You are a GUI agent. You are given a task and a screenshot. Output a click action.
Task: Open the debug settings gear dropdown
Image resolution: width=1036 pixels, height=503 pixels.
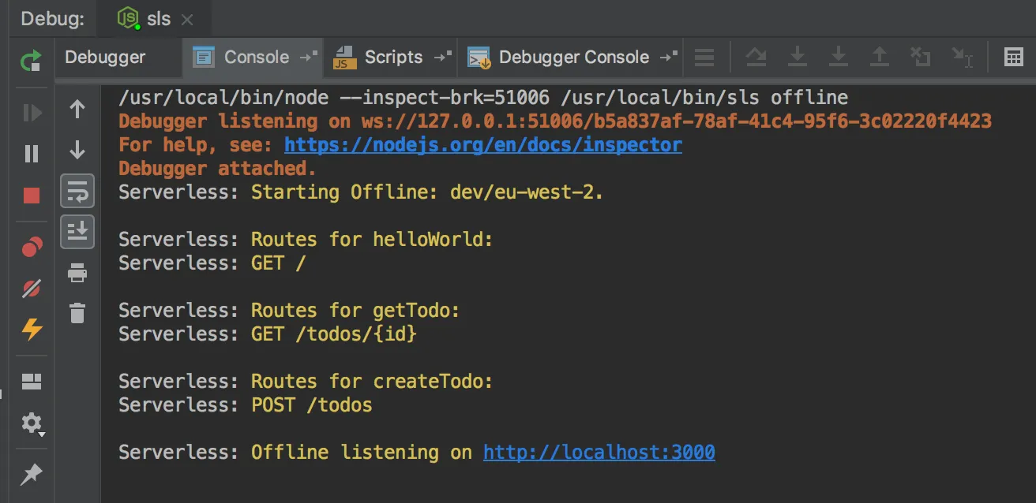(32, 425)
